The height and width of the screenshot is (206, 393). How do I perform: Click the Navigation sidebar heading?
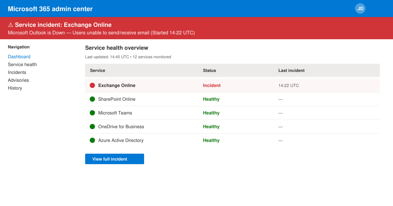pos(19,47)
